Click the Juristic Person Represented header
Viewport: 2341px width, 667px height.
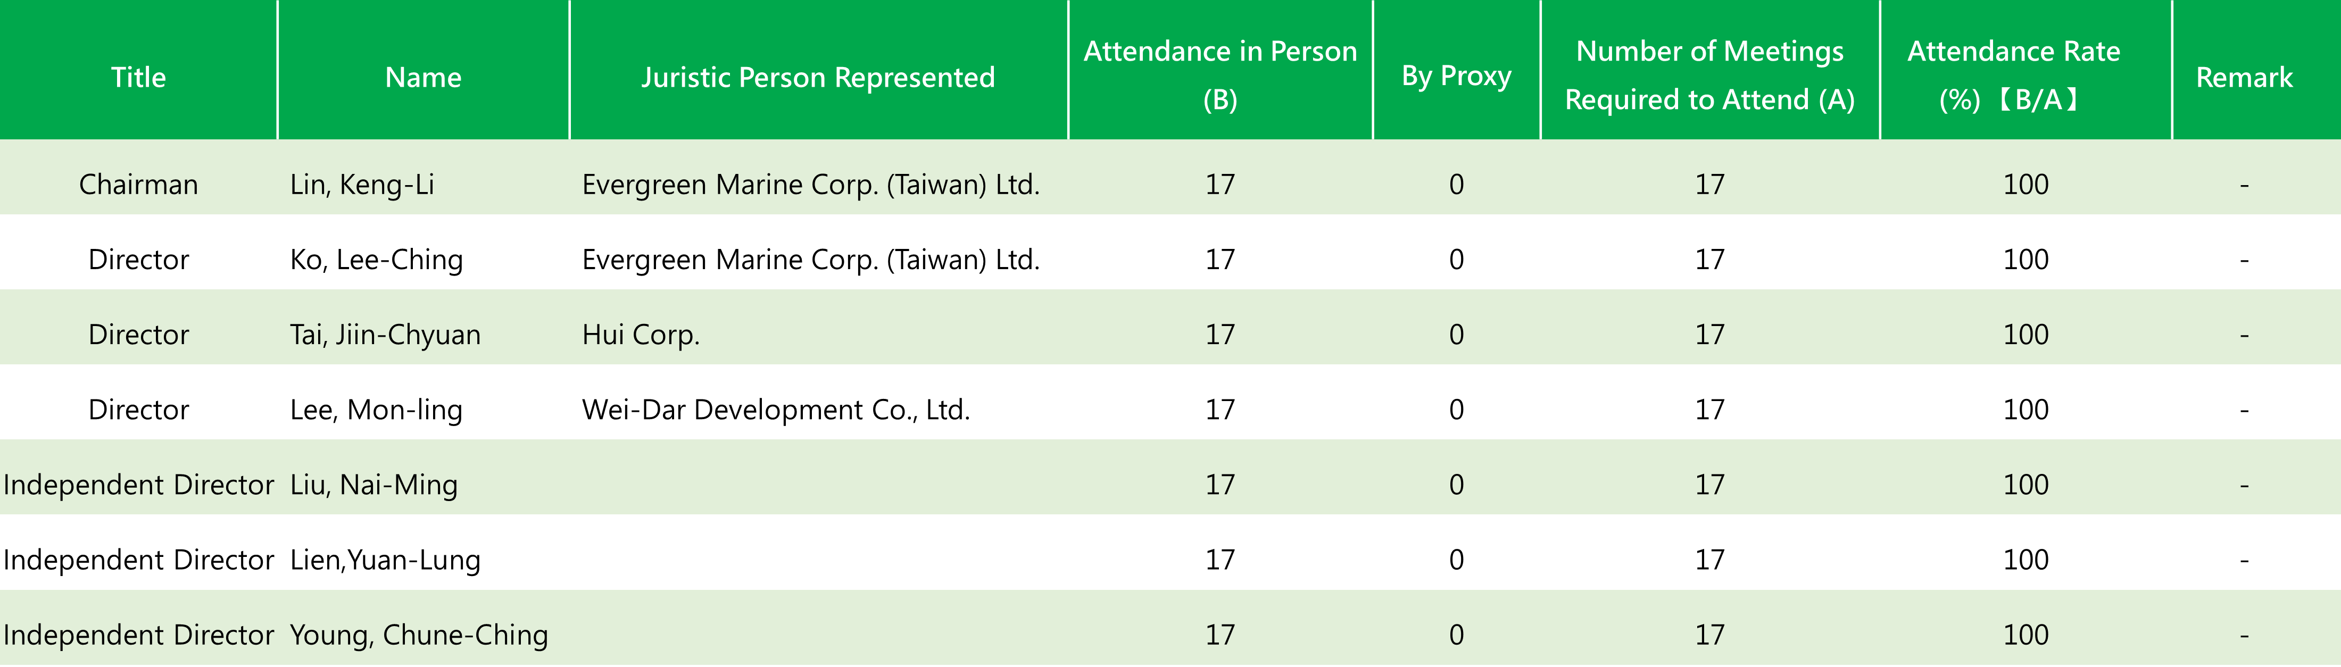[x=818, y=77]
